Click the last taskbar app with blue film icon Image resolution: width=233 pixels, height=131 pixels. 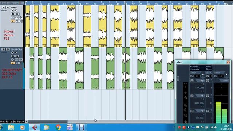[x=82, y=127]
